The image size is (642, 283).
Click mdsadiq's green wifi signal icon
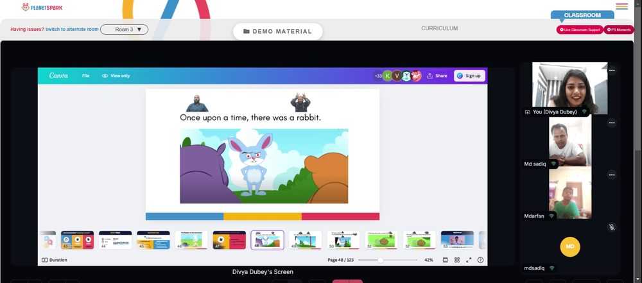pyautogui.click(x=551, y=268)
